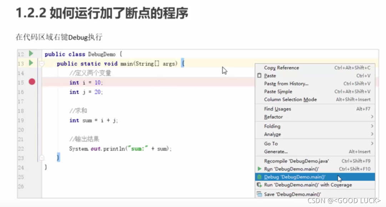The height and width of the screenshot is (207, 386).
Task: Open the Analyze submenu
Action: click(315, 134)
